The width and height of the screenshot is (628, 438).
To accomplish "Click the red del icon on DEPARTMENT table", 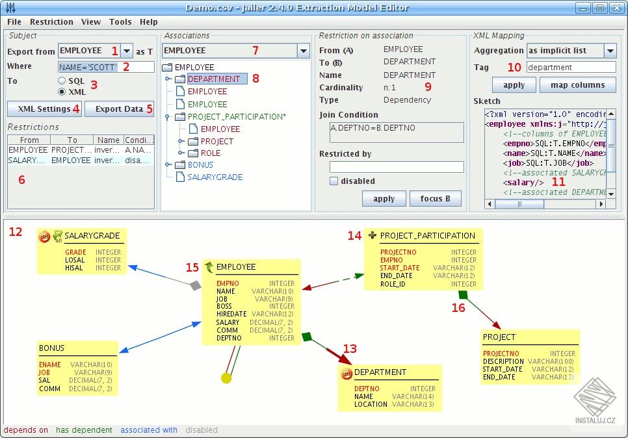I will pos(347,374).
